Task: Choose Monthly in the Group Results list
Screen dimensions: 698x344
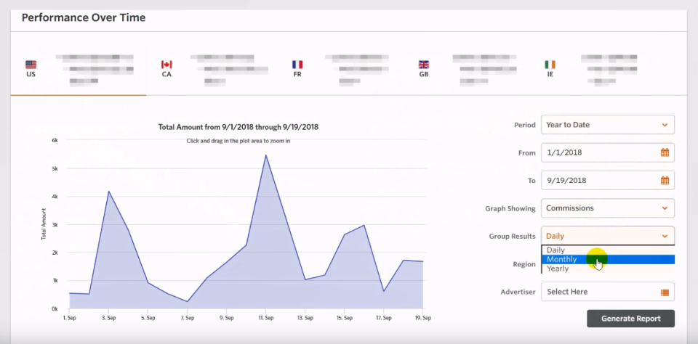Action: click(x=608, y=260)
